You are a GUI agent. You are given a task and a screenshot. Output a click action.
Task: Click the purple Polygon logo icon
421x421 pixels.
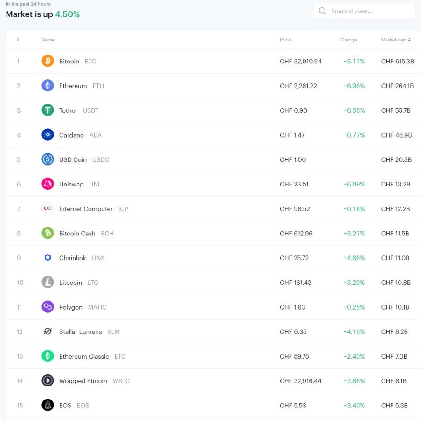pyautogui.click(x=48, y=307)
